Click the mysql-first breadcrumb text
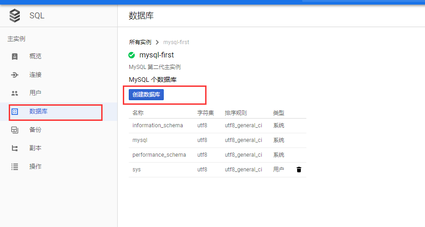425x227 pixels. tap(176, 42)
